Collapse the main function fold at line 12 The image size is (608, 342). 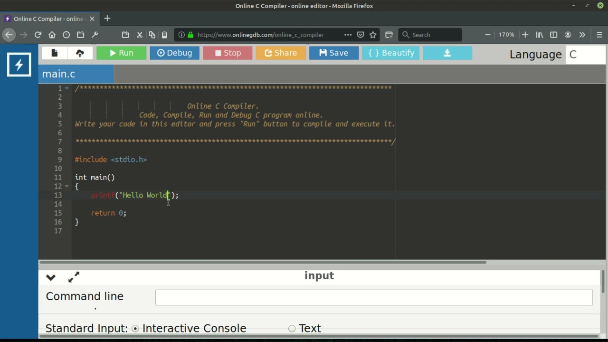67,186
